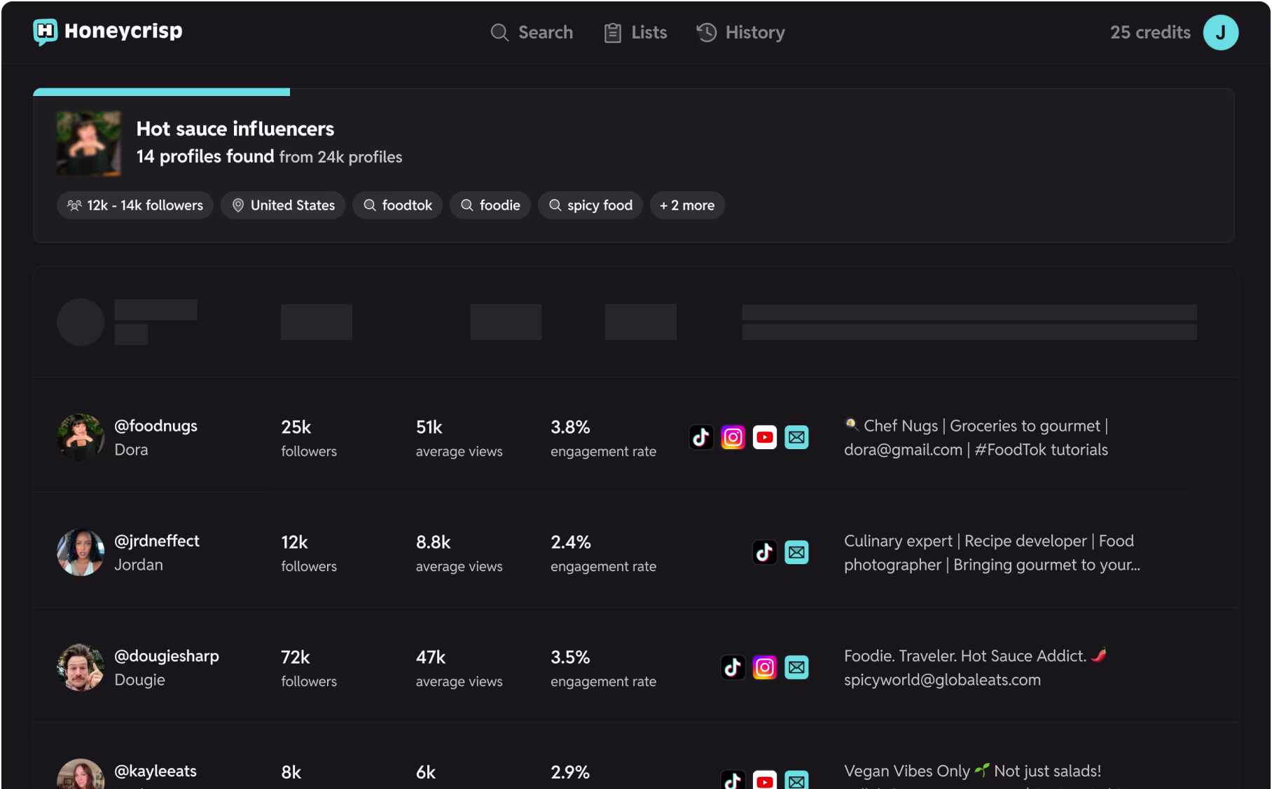
Task: Open @foodnugs Instagram icon
Action: [x=733, y=437]
